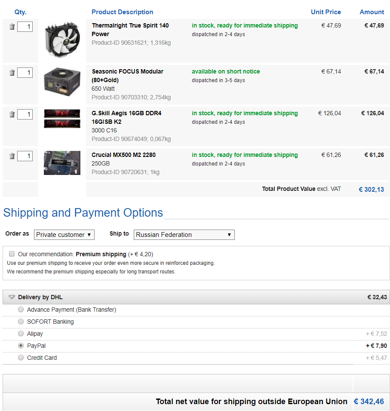Open Thermalright cooler product thumbnail
Image resolution: width=390 pixels, height=411 pixels.
pyautogui.click(x=62, y=40)
